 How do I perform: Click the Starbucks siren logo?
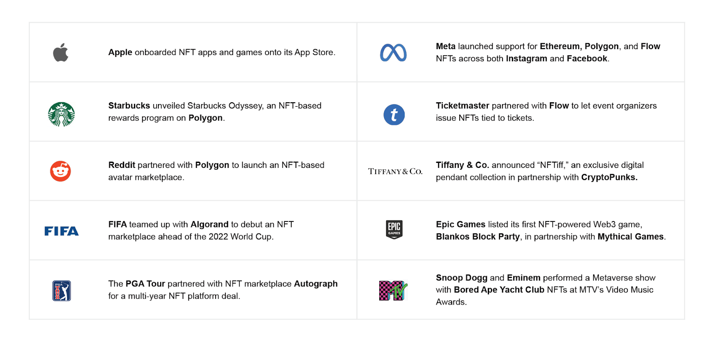(x=61, y=114)
